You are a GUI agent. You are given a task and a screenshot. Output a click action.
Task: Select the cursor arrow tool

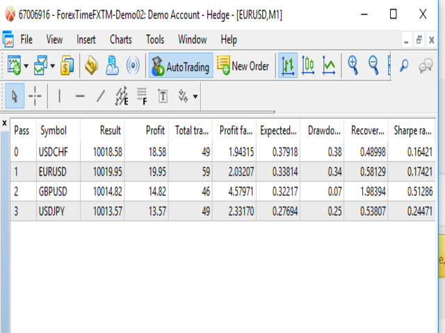pyautogui.click(x=15, y=96)
